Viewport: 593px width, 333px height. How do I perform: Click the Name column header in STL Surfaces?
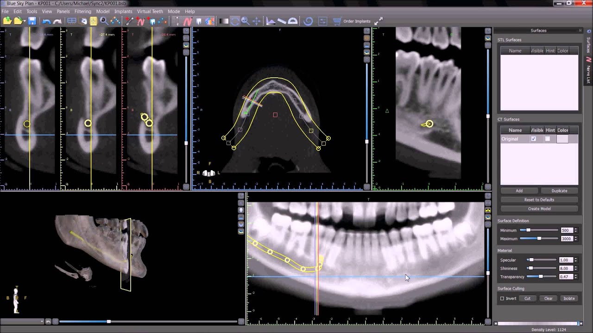pyautogui.click(x=515, y=51)
